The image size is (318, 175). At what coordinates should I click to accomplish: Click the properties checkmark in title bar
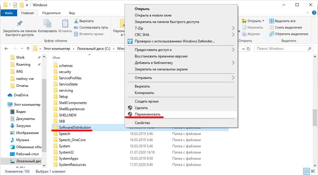pyautogui.click(x=15, y=5)
